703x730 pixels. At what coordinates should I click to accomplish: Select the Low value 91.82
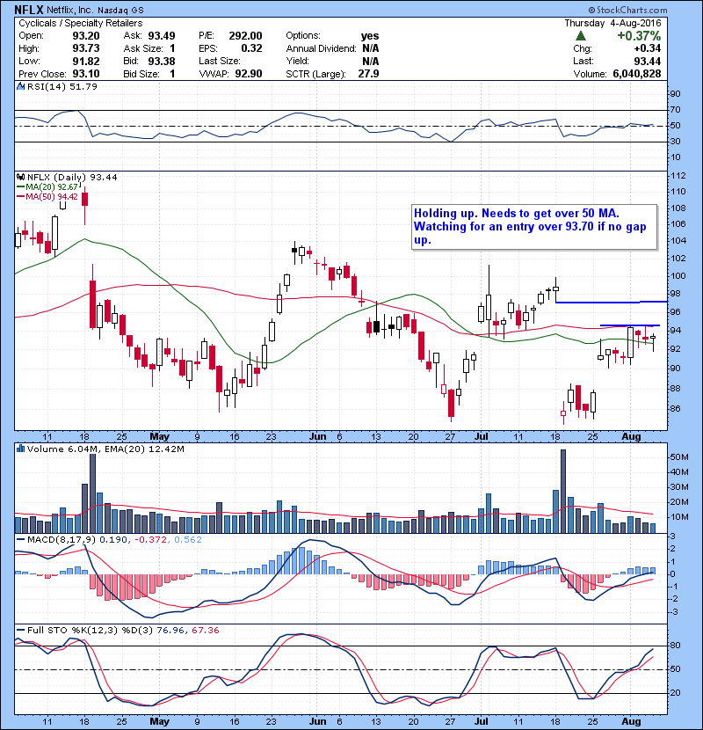click(86, 61)
